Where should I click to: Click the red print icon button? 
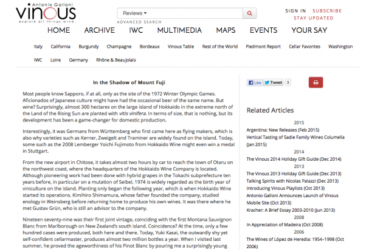point(315,83)
